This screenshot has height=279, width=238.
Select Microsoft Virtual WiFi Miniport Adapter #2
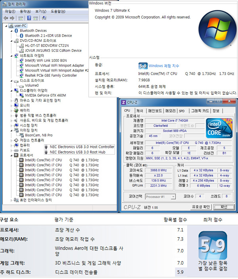click(56, 70)
